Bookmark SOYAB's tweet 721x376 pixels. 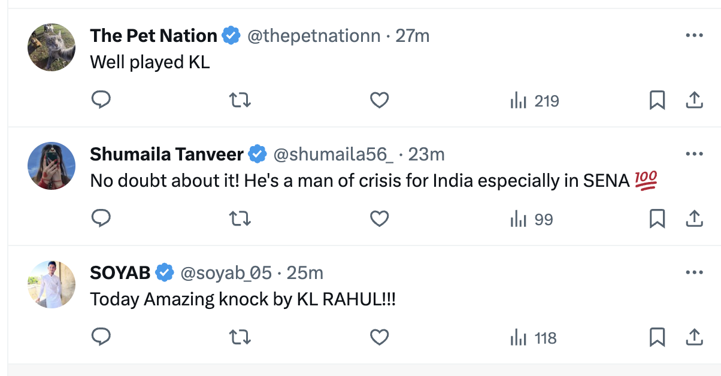pyautogui.click(x=657, y=338)
